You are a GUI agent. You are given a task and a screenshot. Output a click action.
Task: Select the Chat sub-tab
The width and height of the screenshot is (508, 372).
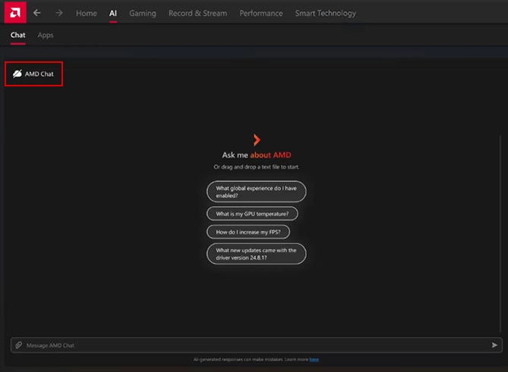point(17,35)
